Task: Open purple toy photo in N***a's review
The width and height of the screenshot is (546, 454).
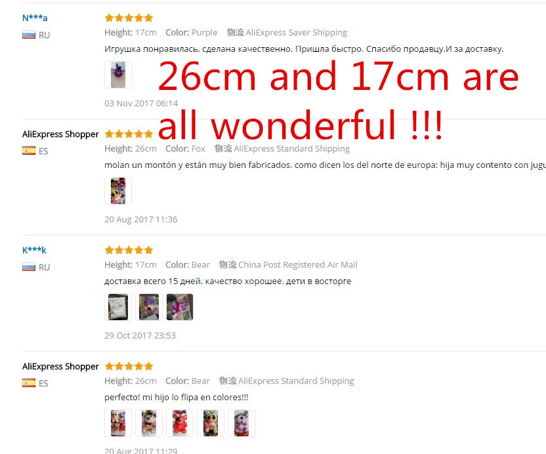Action: 118,75
